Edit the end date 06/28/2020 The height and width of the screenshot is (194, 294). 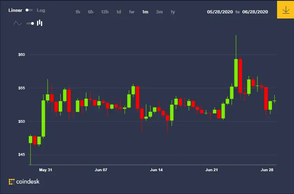(x=255, y=12)
